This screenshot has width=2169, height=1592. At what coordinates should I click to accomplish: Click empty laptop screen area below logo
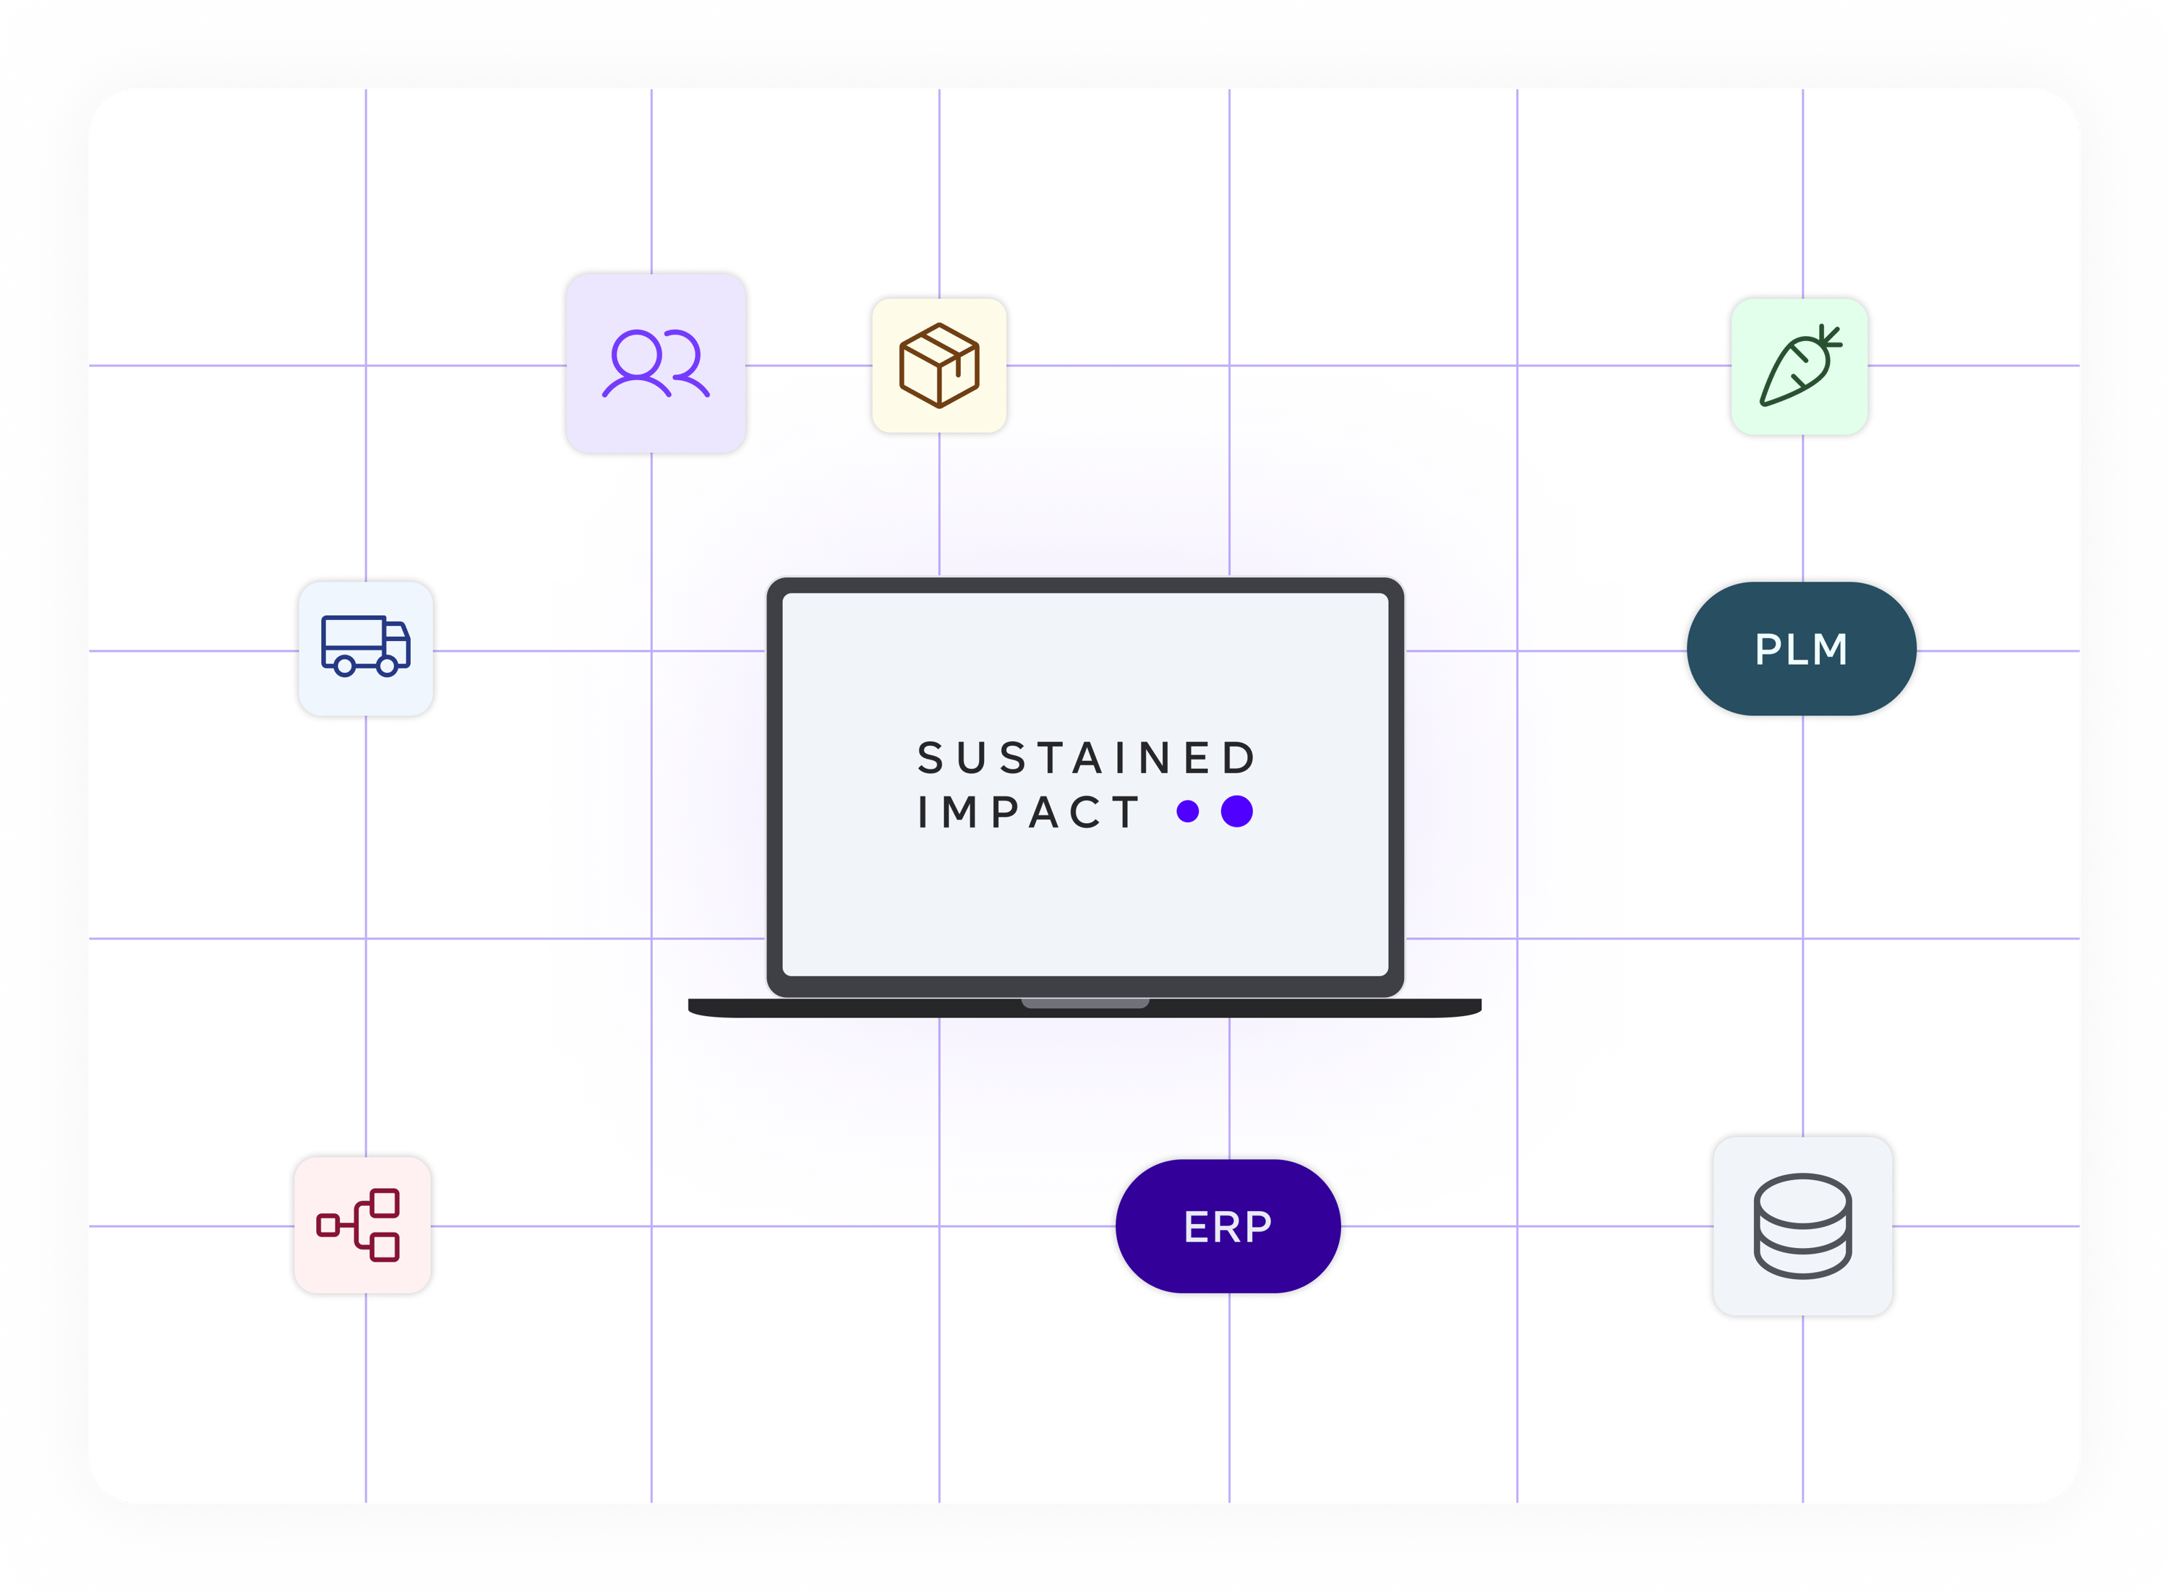1084,906
